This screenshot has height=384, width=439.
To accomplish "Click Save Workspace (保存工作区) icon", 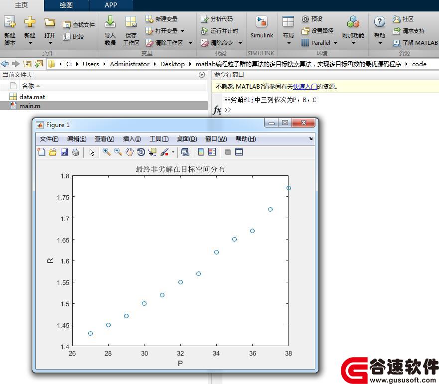I will pos(131,21).
